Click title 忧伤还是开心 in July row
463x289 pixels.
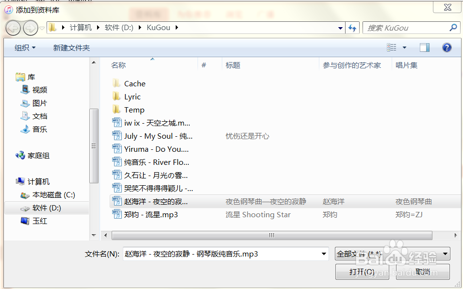247,136
